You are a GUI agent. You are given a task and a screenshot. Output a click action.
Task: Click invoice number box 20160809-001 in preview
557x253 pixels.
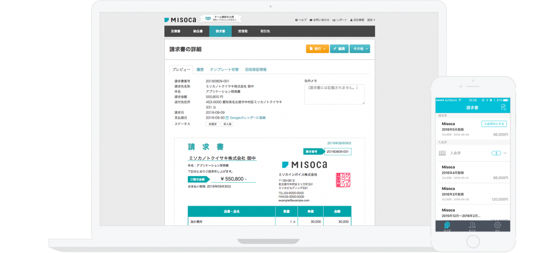[338, 152]
